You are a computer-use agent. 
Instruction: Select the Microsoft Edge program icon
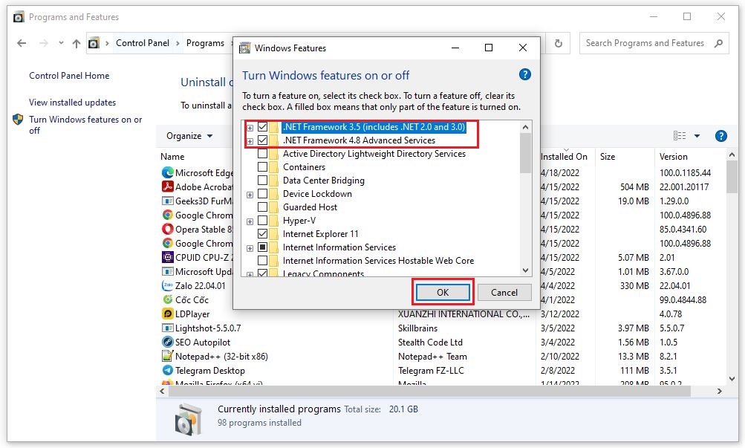166,172
